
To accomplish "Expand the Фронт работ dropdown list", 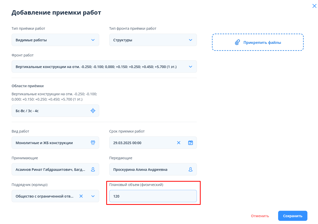I will [x=191, y=67].
